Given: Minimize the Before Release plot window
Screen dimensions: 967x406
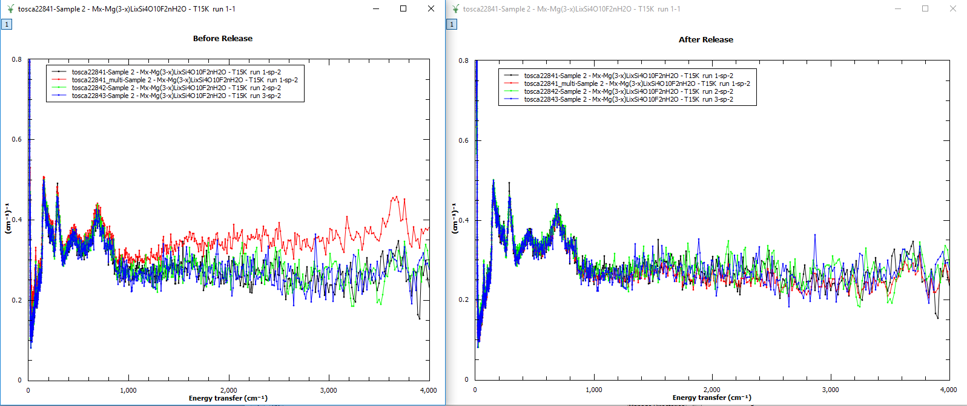Looking at the screenshot, I should [x=376, y=9].
